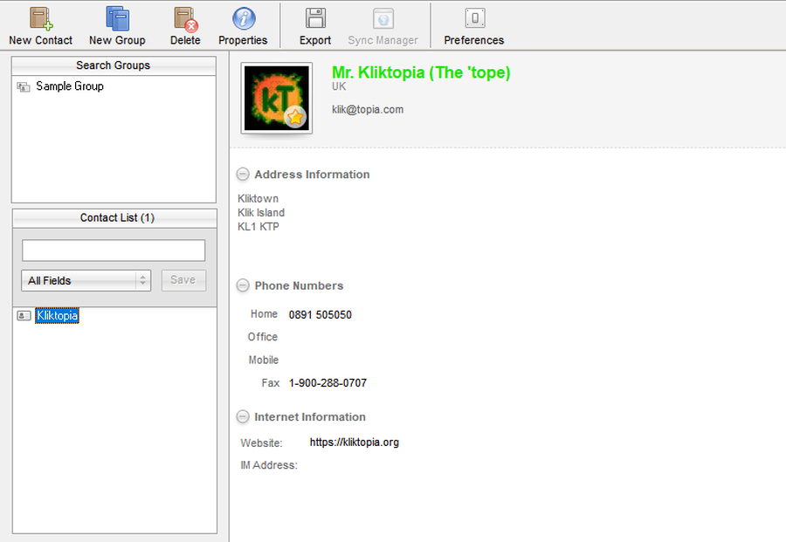This screenshot has height=542, width=786.
Task: Open the Sync Manager toolbar icon
Action: (383, 19)
